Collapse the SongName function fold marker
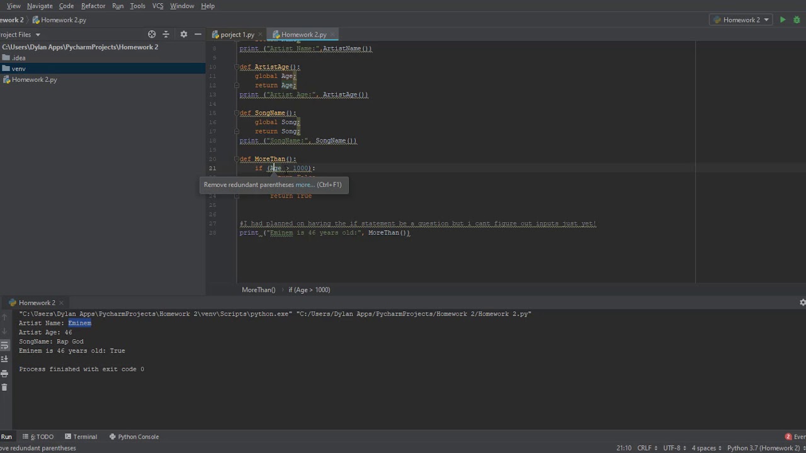This screenshot has height=453, width=806. [x=237, y=113]
